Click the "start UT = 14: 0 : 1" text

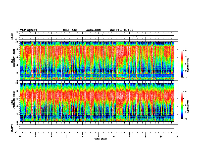(121, 30)
